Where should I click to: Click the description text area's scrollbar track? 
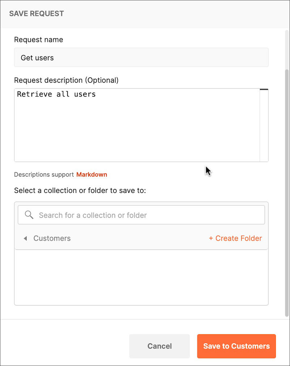(264, 126)
